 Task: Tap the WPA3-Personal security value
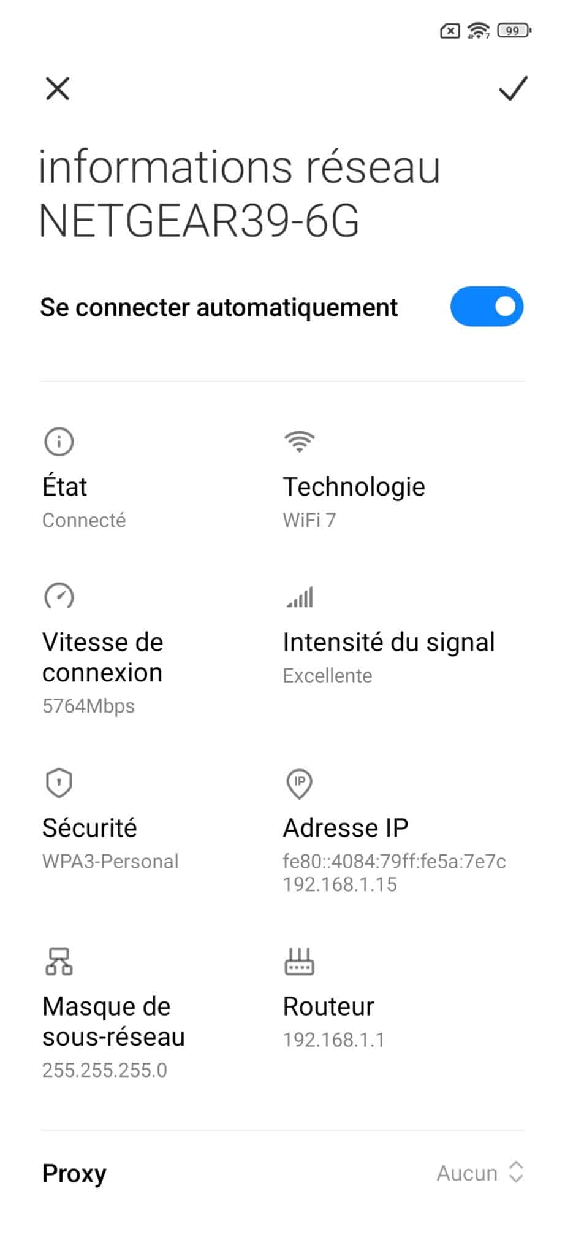click(110, 861)
